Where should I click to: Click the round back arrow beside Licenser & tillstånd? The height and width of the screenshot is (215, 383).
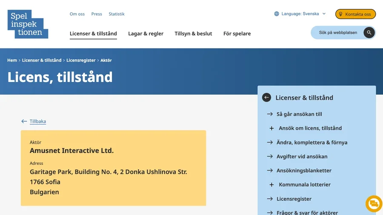266,97
